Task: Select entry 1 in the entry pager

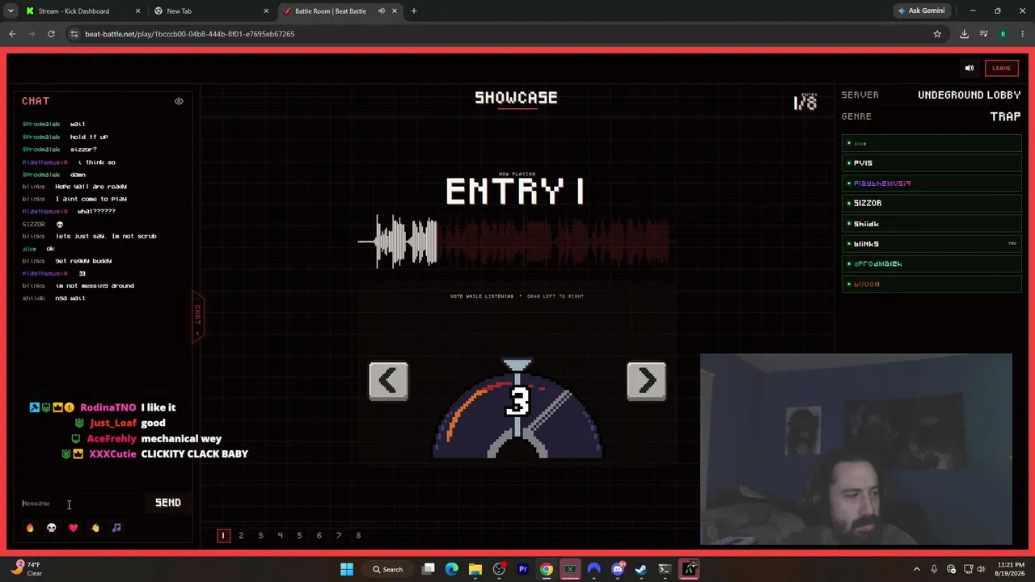Action: coord(223,535)
